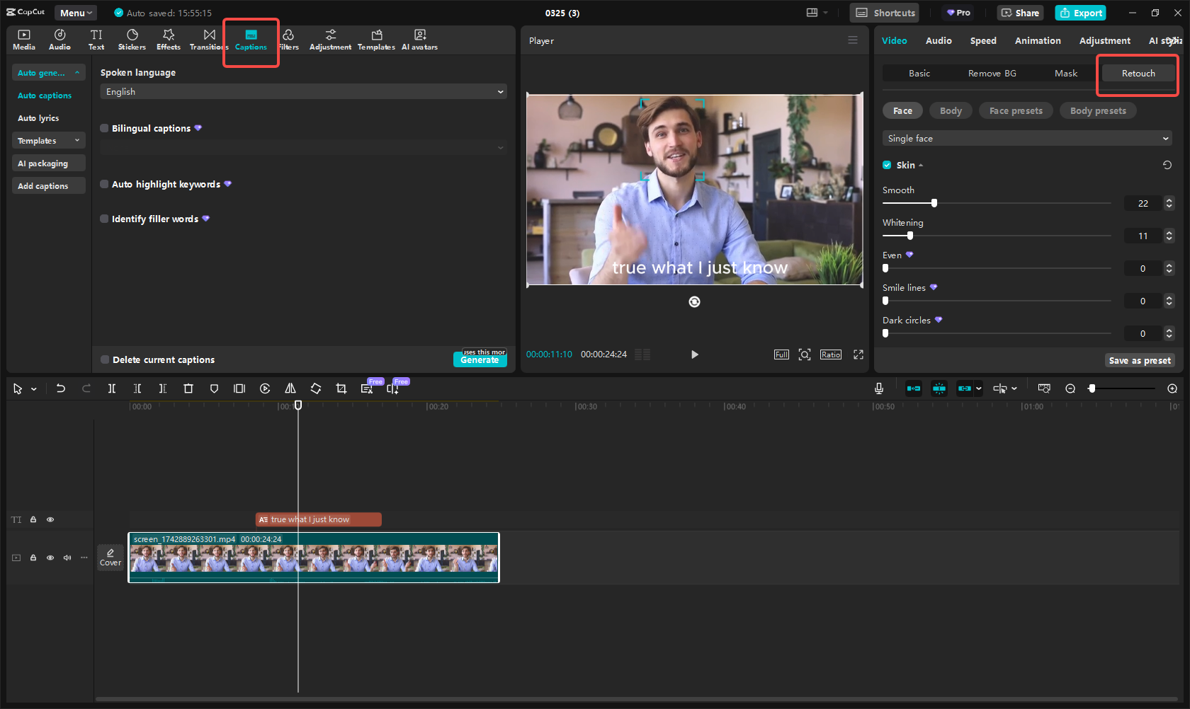Open the Menu dropdown

[x=76, y=13]
